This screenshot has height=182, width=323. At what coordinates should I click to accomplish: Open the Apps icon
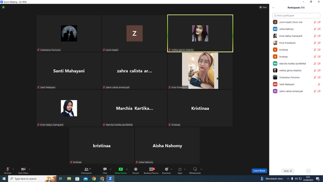click(x=180, y=169)
